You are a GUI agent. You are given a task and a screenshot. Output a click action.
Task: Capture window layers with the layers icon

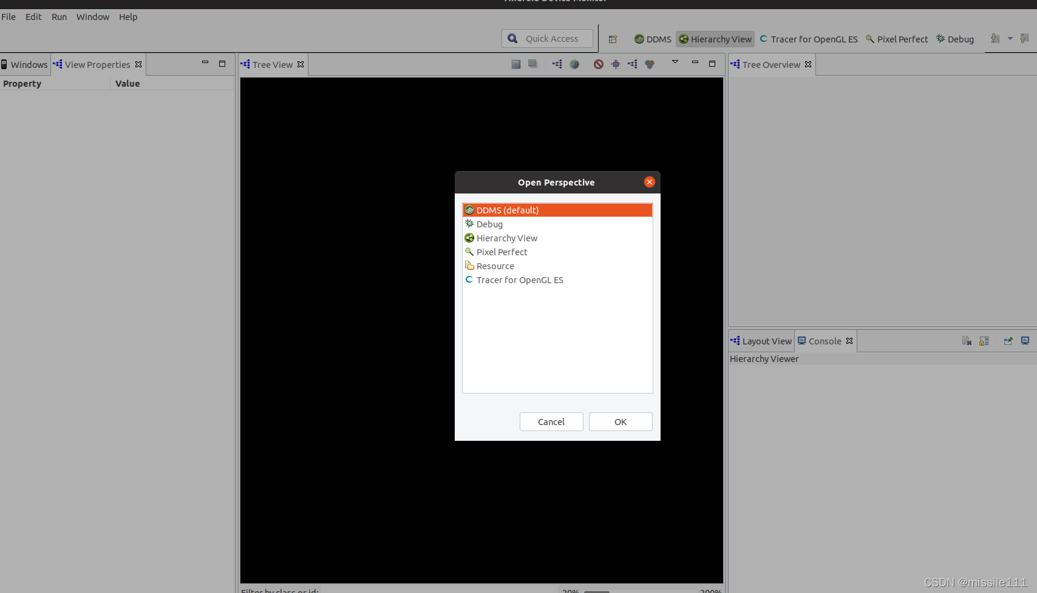pyautogui.click(x=532, y=64)
